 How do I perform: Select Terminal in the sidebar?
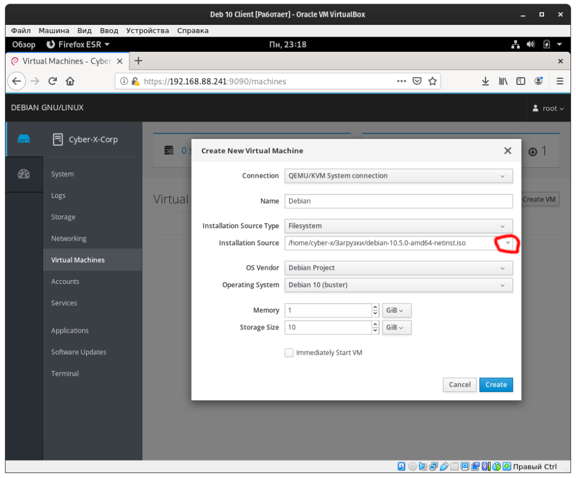tap(65, 373)
